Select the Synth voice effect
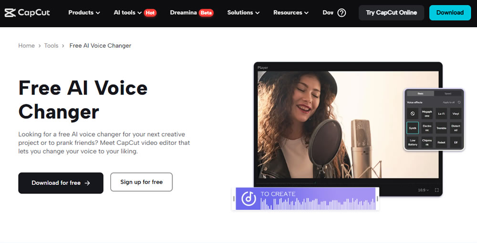The height and width of the screenshot is (243, 477). pos(413,128)
